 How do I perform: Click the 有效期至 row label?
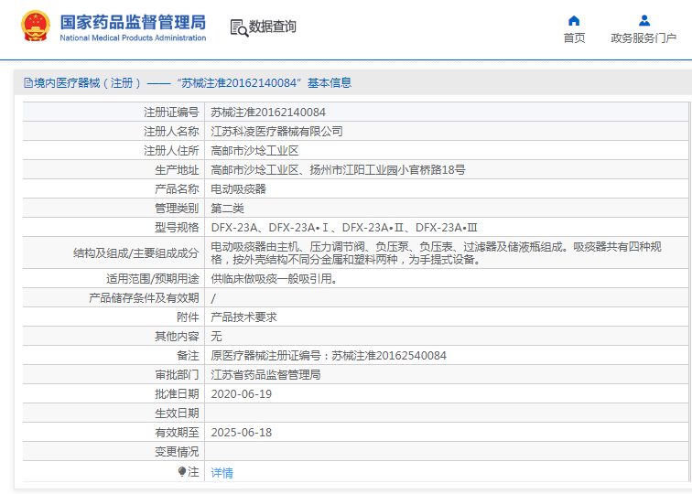(x=177, y=432)
